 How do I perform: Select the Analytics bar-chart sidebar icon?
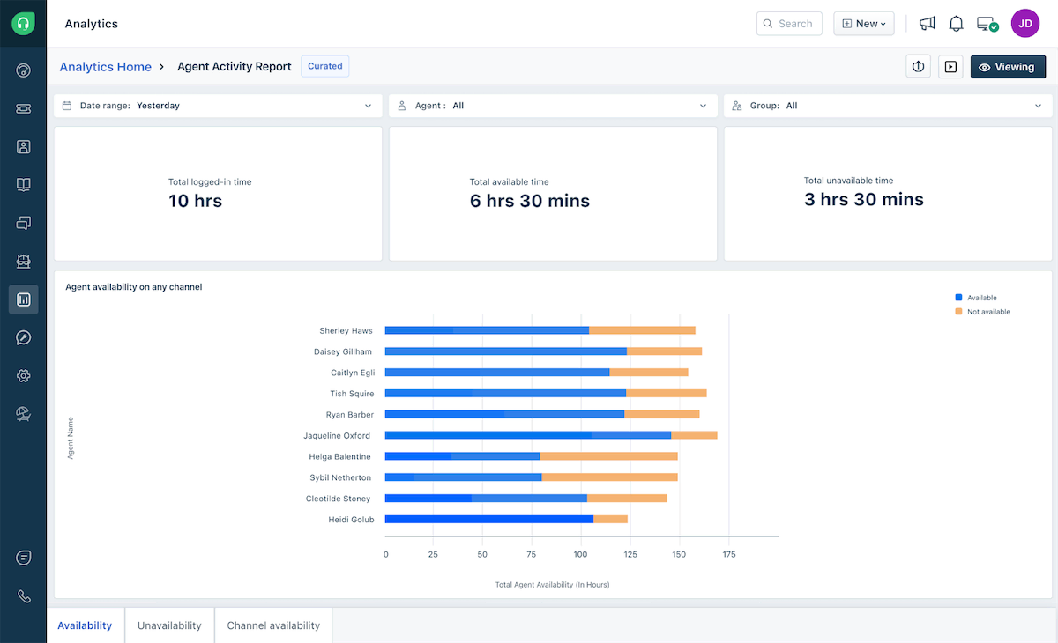click(23, 299)
